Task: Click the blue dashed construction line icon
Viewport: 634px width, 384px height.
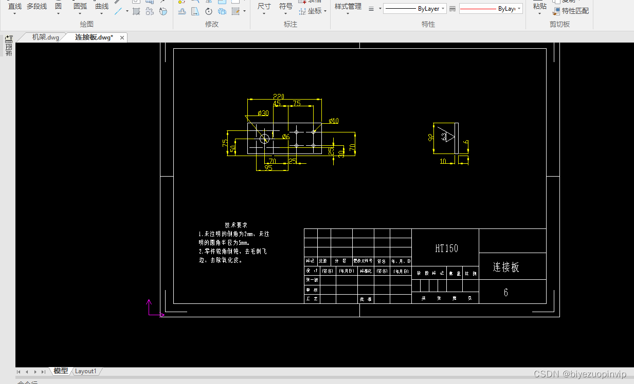Action: tap(118, 11)
